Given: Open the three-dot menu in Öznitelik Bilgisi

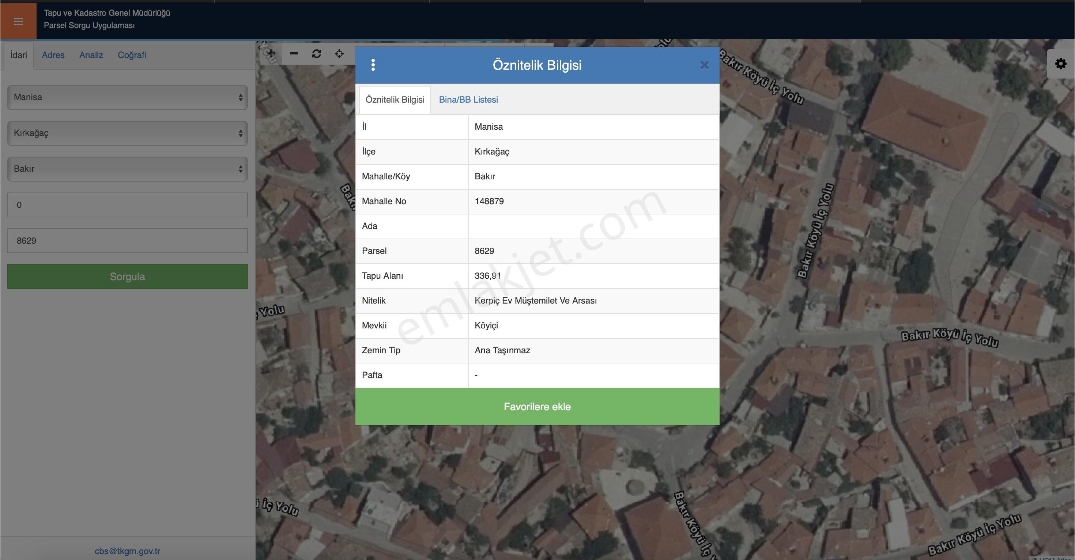Looking at the screenshot, I should [373, 65].
